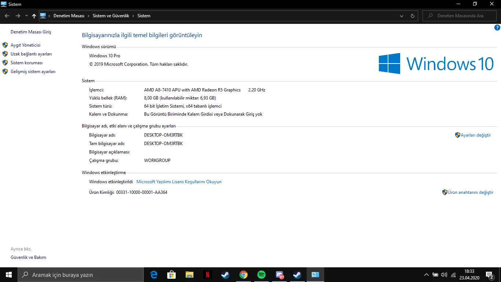Click the WORKGROUP value
The image size is (501, 282).
[x=157, y=160]
